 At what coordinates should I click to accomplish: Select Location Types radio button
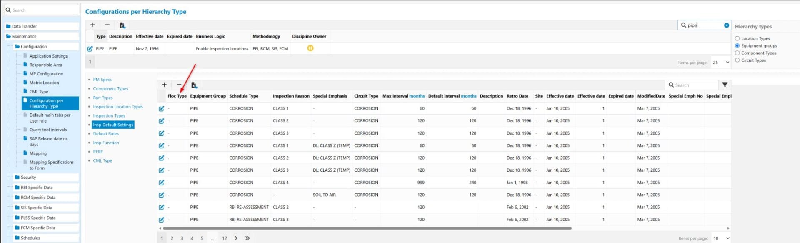pyautogui.click(x=737, y=38)
